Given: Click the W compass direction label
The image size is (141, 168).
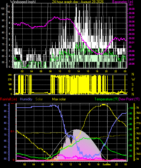Looking at the screenshot, I should pos(133,79).
